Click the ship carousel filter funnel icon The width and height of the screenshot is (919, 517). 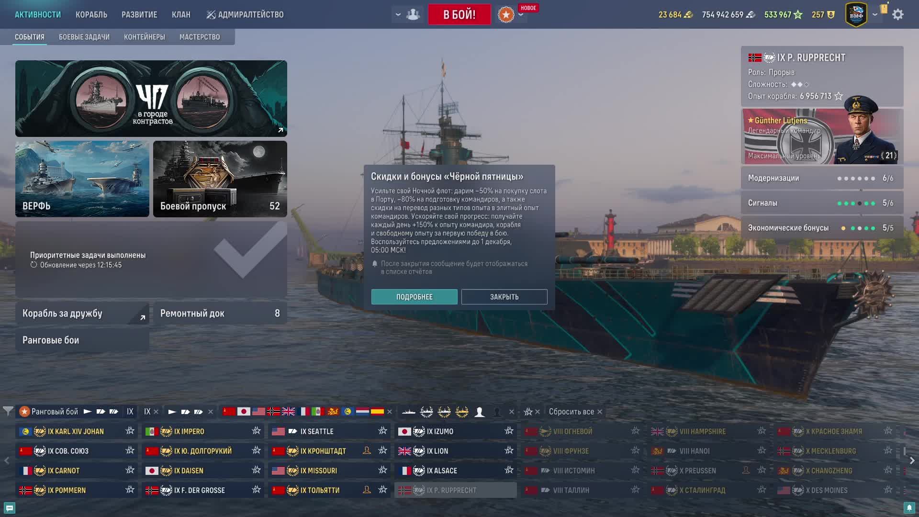pyautogui.click(x=8, y=412)
